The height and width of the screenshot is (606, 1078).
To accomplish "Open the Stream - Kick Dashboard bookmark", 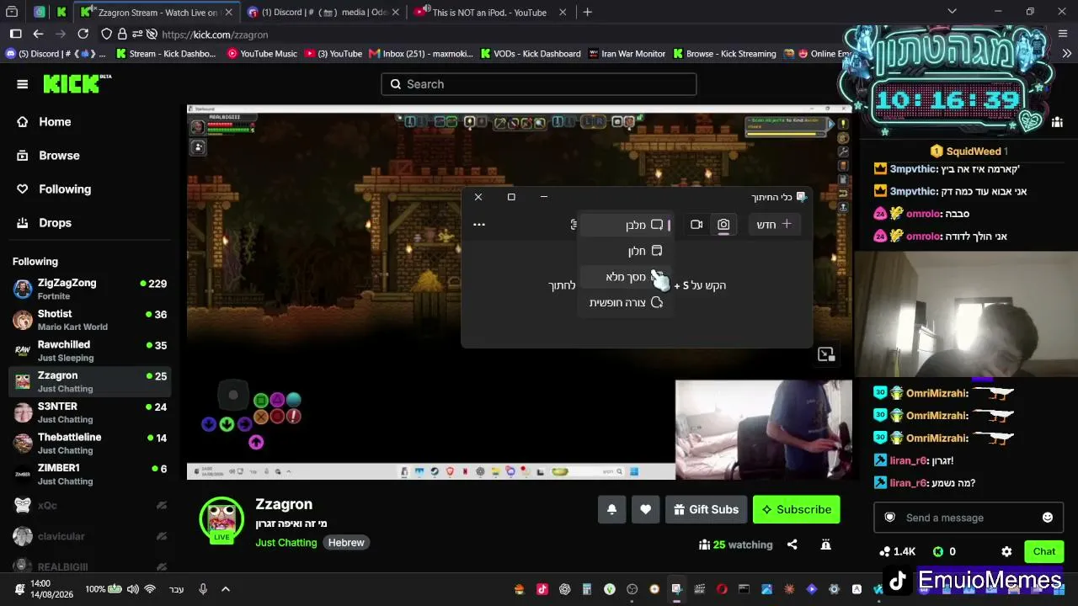I will [x=166, y=54].
